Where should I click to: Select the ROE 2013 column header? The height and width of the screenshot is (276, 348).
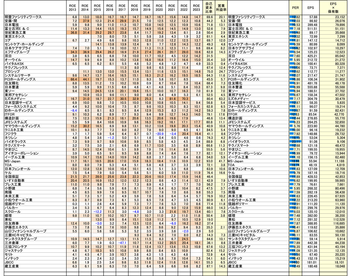(x=73, y=8)
